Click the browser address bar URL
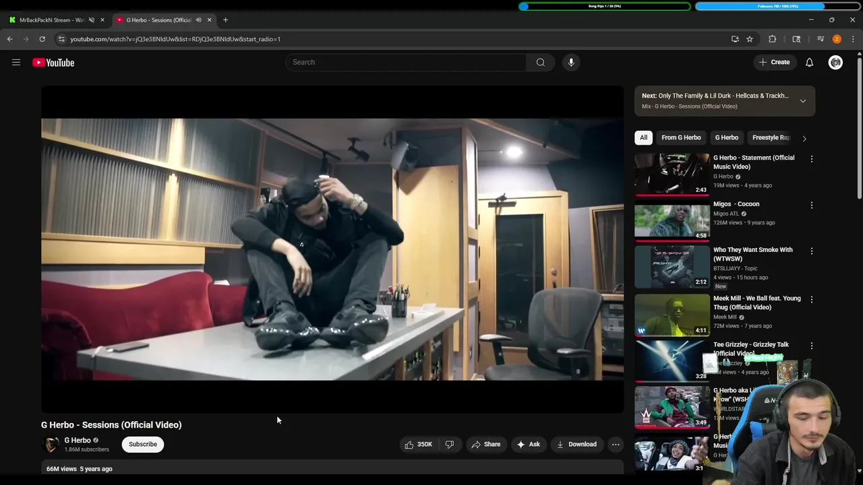The width and height of the screenshot is (863, 485). click(175, 39)
